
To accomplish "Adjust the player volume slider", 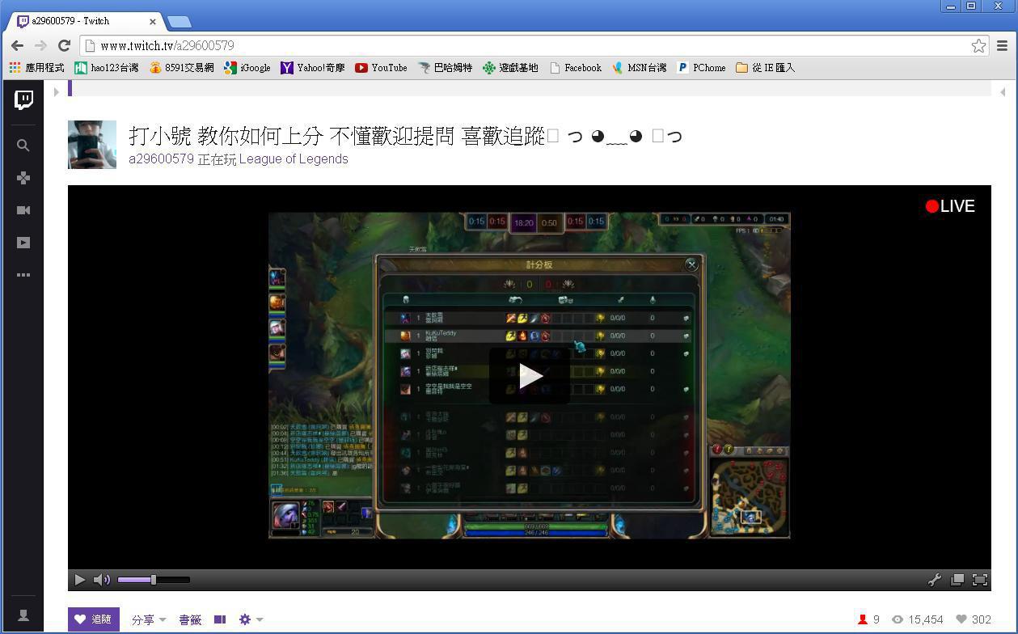I will pos(154,580).
